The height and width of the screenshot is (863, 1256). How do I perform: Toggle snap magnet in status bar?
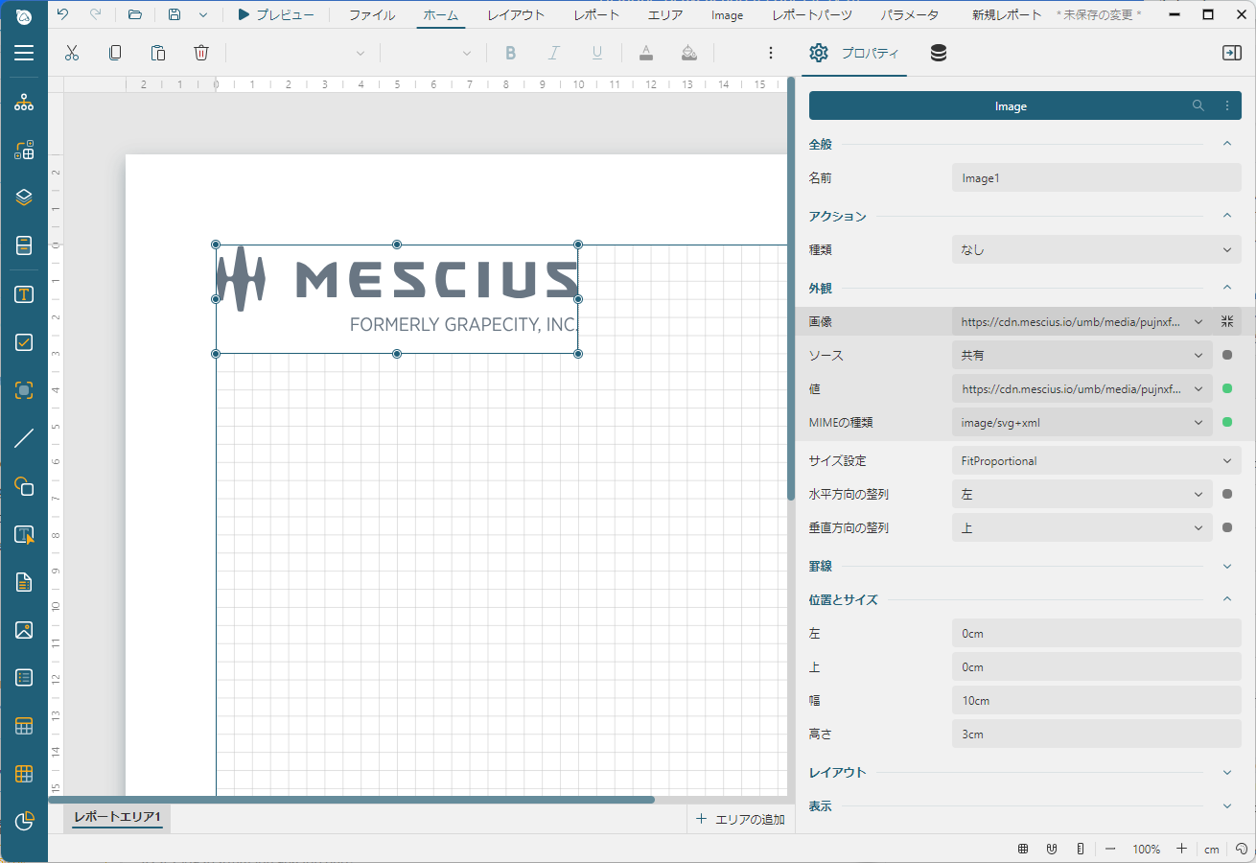(1052, 849)
